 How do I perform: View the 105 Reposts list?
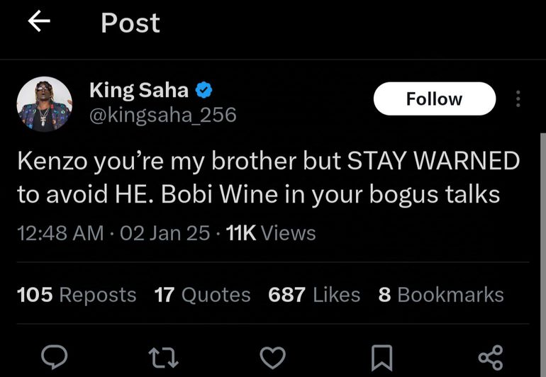point(77,295)
